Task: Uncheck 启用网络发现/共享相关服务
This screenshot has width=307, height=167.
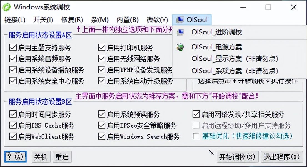Action: [195, 114]
